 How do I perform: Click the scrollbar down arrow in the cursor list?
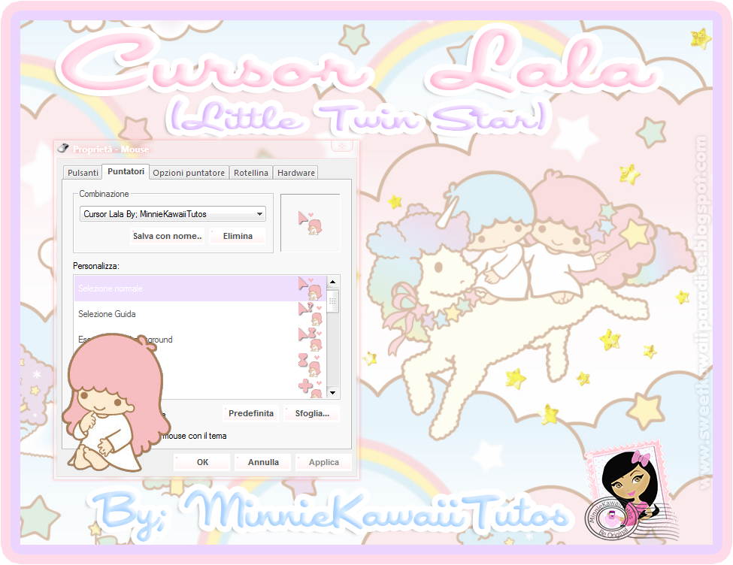pos(332,392)
